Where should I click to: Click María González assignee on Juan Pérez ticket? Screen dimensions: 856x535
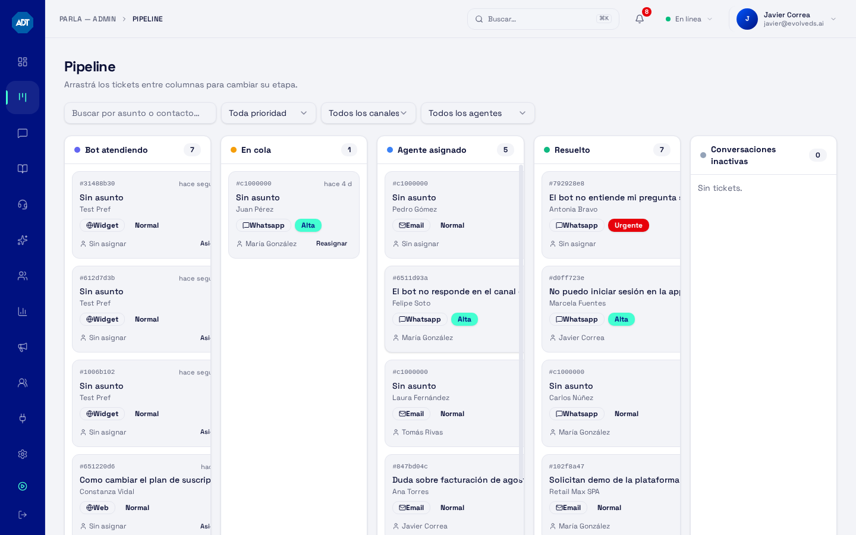pos(271,244)
